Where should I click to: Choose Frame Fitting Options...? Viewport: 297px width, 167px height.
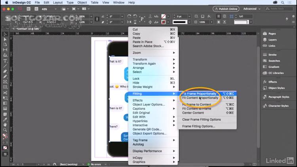[208, 126]
